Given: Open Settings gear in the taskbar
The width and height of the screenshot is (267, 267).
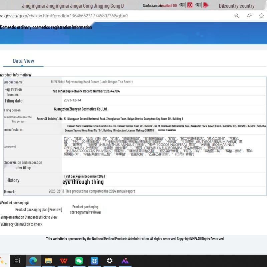Looking at the screenshot, I should pos(109,261).
